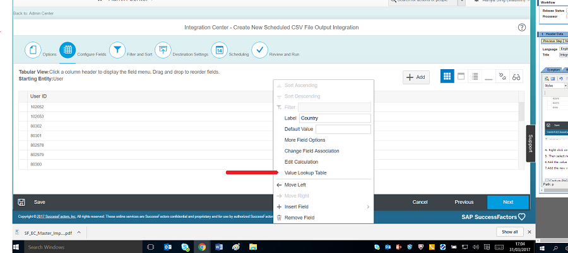The width and height of the screenshot is (568, 253).
Task: Click the Search Windows box
Action: (81, 247)
